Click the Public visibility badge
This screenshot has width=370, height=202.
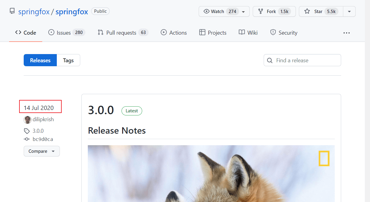[100, 11]
